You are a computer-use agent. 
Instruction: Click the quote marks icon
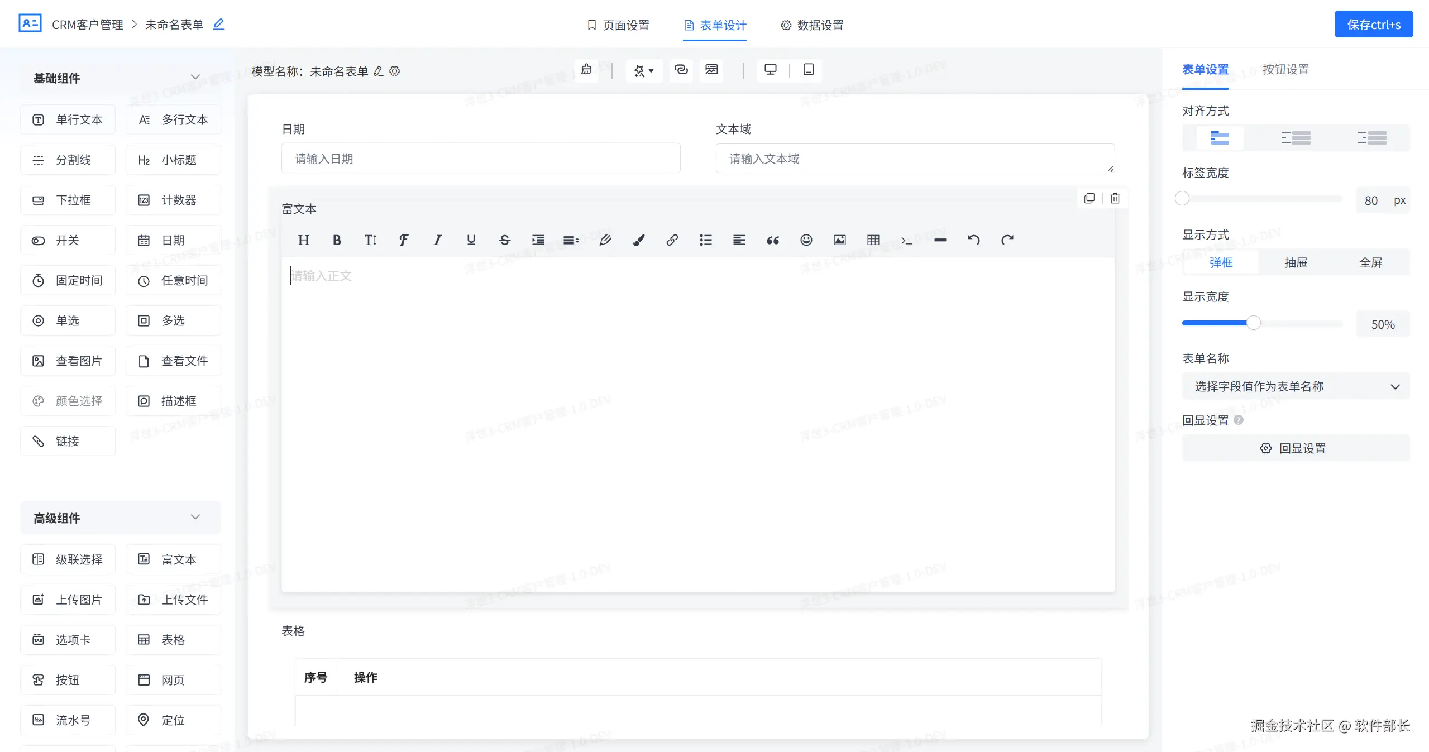point(772,240)
